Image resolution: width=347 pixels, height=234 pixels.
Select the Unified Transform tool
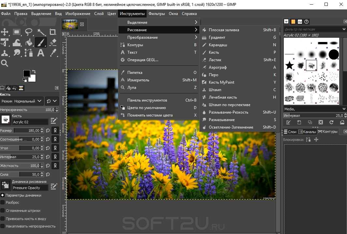pos(5,42)
